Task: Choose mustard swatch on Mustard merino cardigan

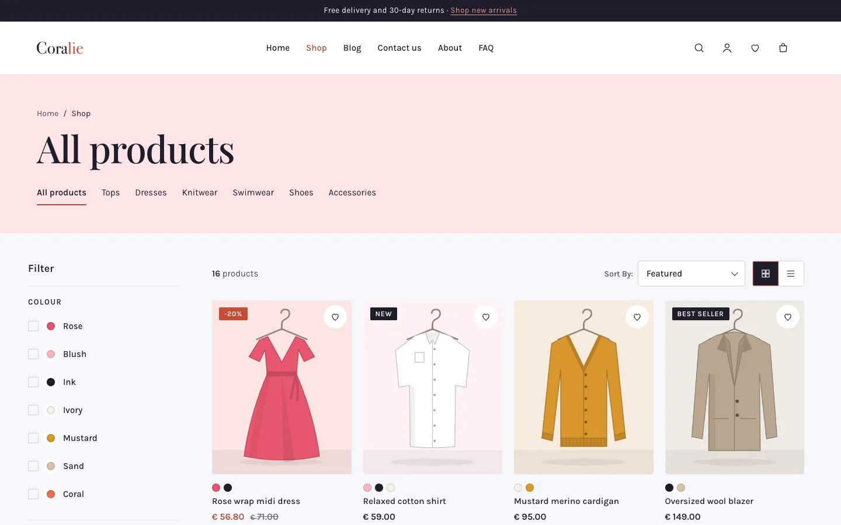Action: [530, 488]
